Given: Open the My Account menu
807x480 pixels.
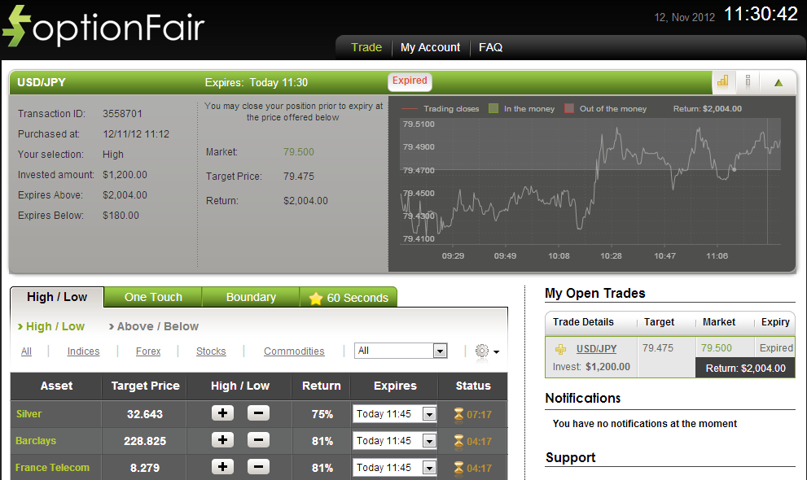Looking at the screenshot, I should point(430,47).
